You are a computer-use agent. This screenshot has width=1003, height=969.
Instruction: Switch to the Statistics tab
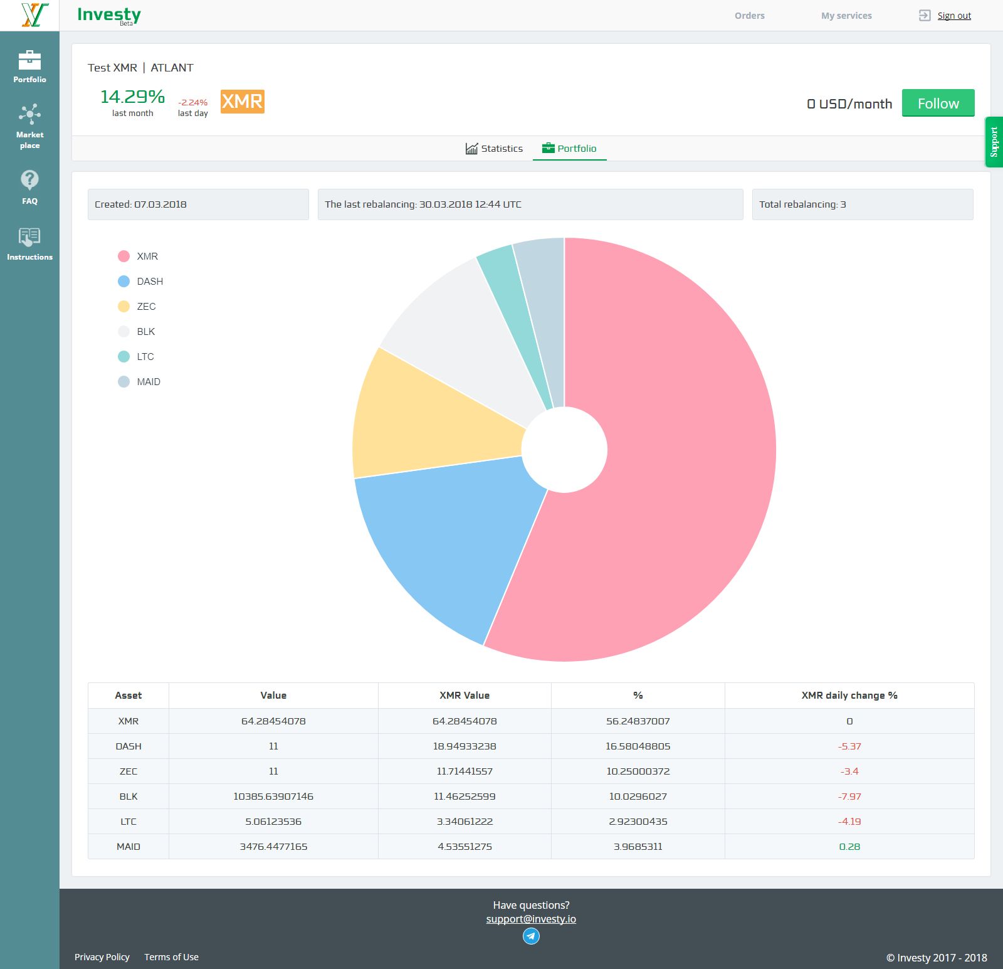coord(494,148)
